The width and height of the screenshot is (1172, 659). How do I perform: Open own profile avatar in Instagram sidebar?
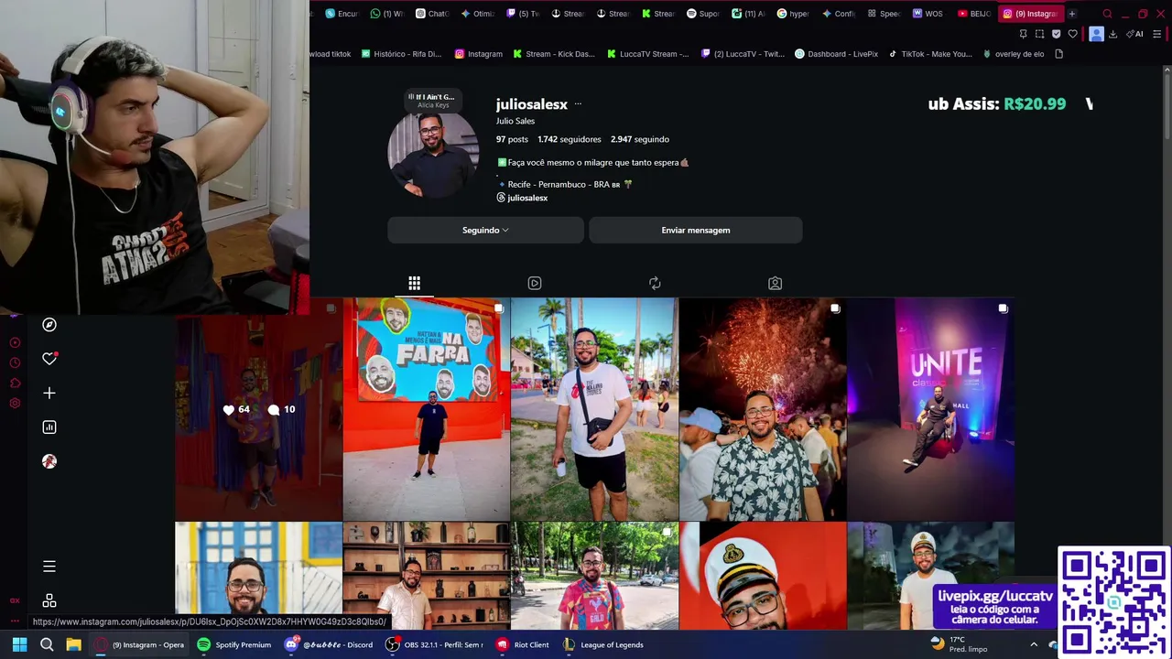[x=49, y=461]
